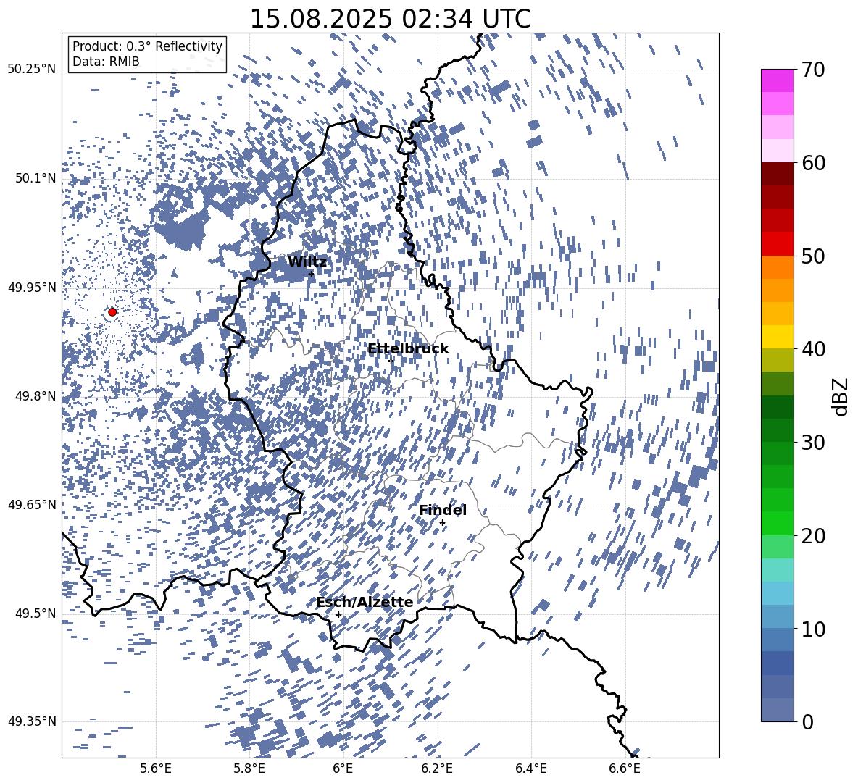Click the 5.6°E longitude label
Image resolution: width=858 pixels, height=783 pixels.
[x=156, y=769]
